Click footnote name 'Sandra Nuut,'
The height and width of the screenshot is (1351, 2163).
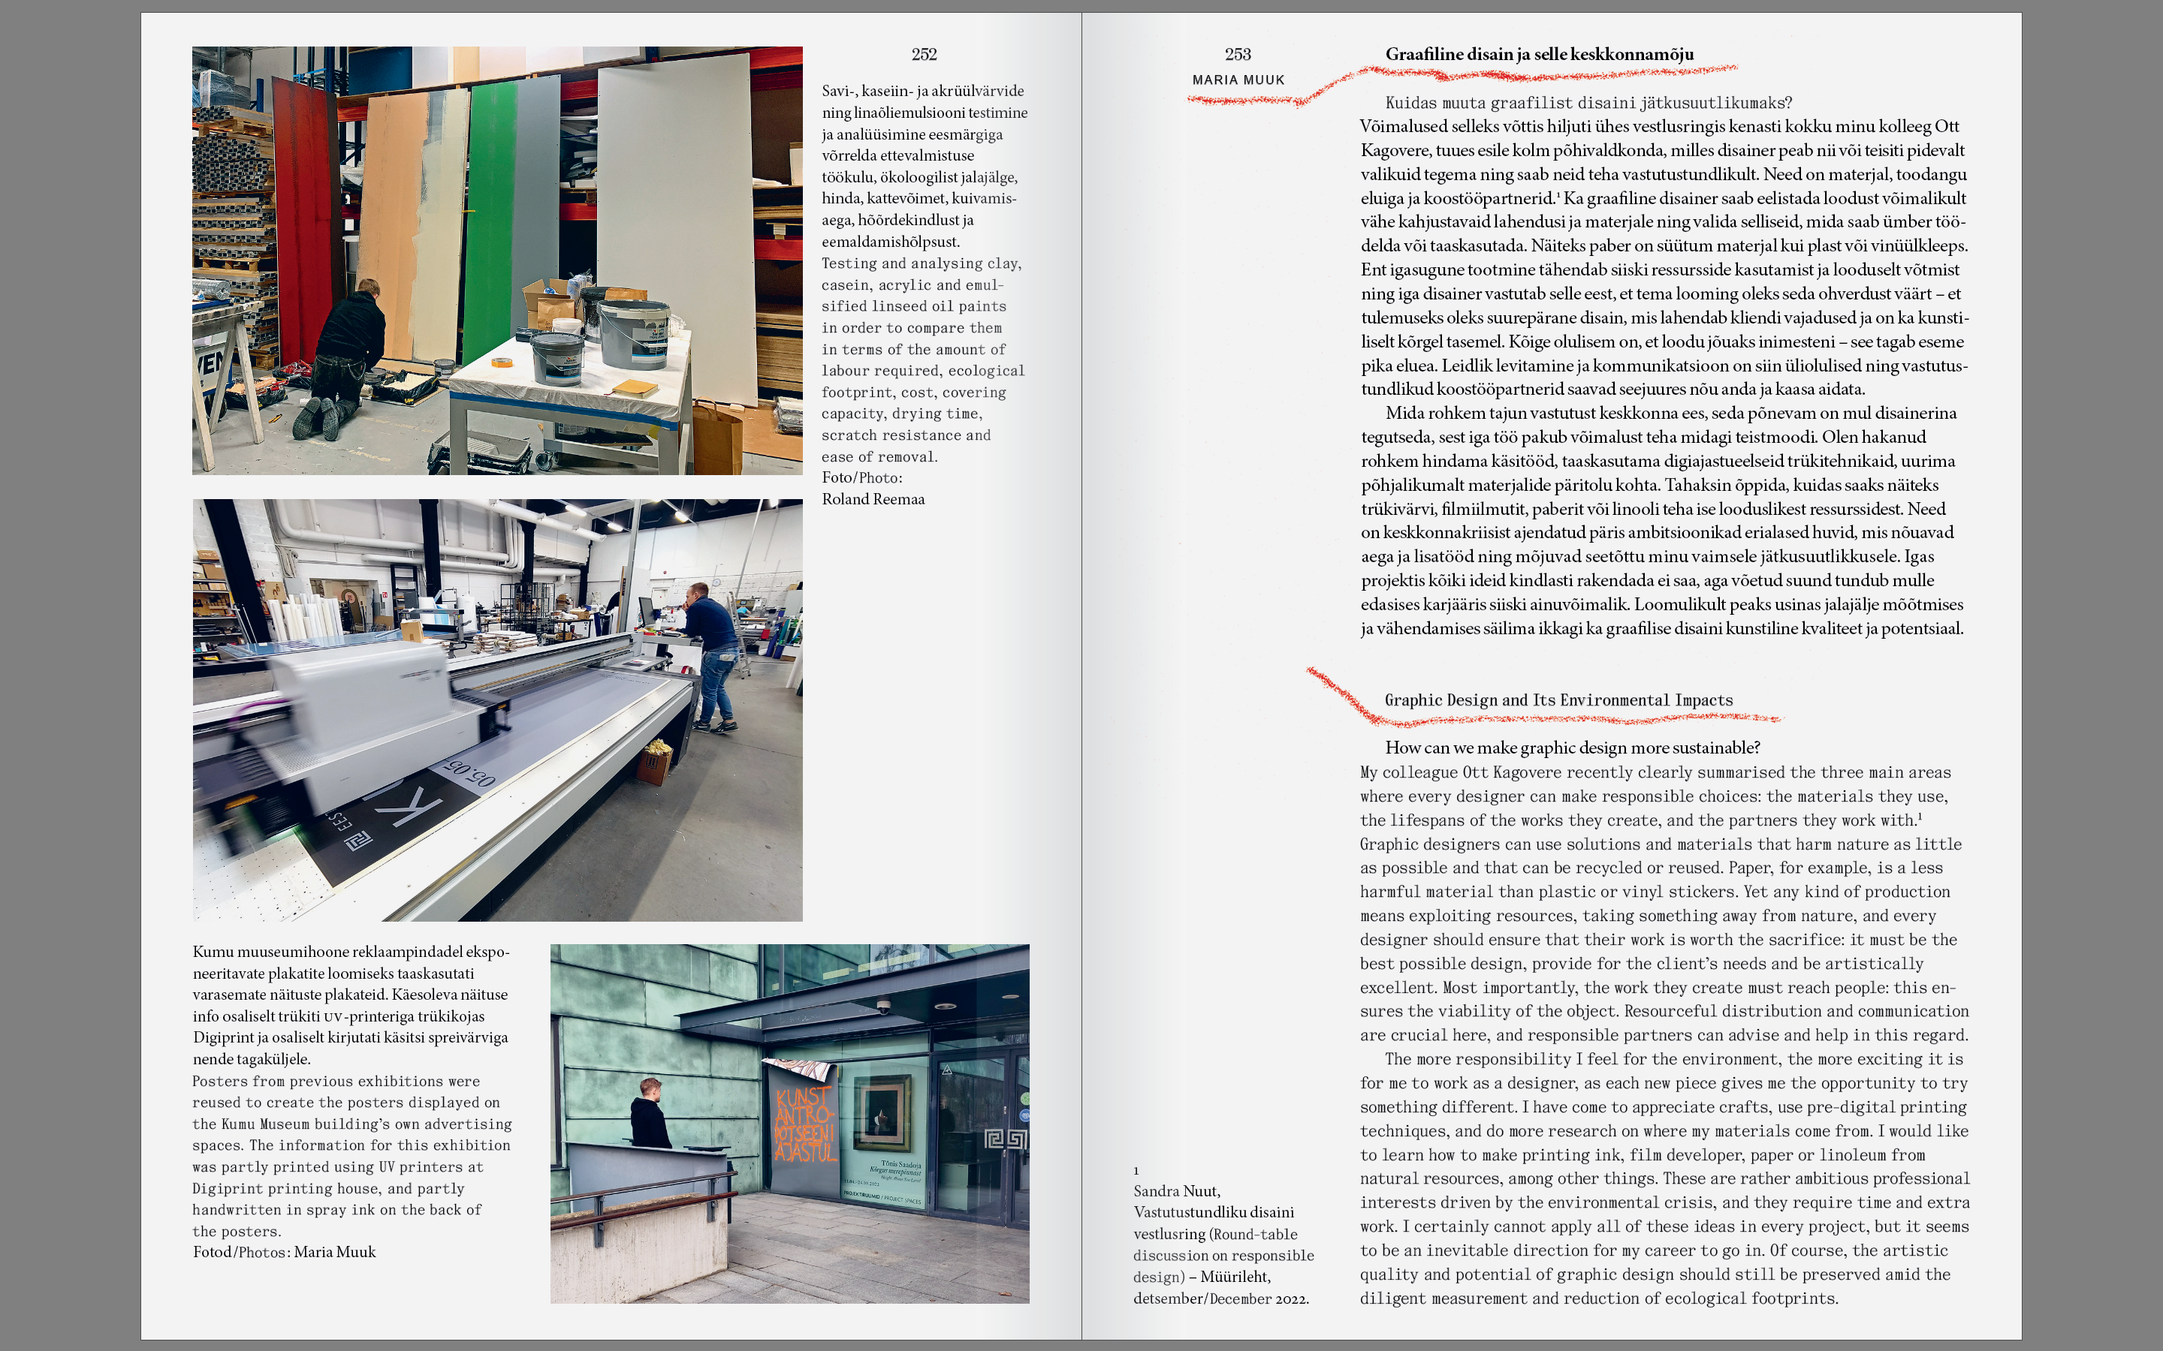[1177, 1192]
